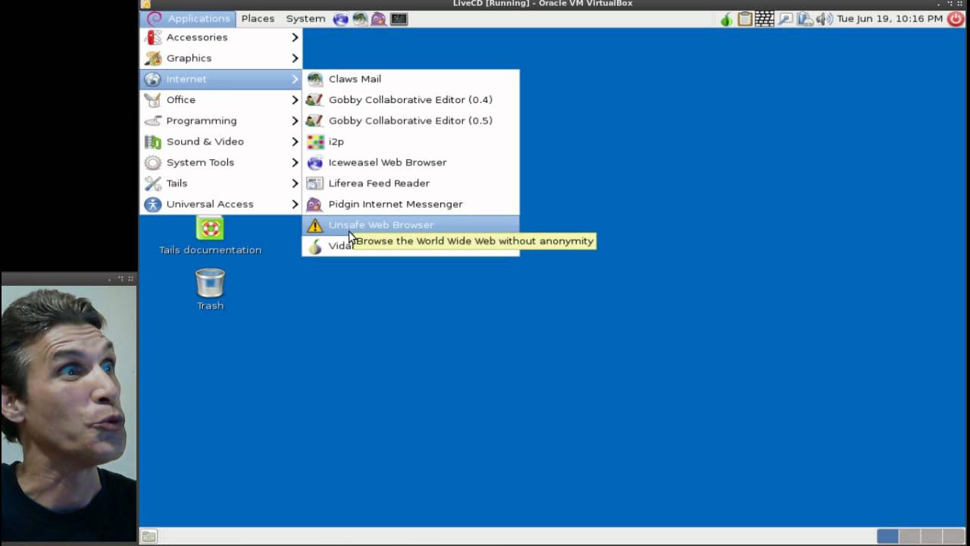The height and width of the screenshot is (546, 970).
Task: Open the clipboard tray applet
Action: click(745, 19)
